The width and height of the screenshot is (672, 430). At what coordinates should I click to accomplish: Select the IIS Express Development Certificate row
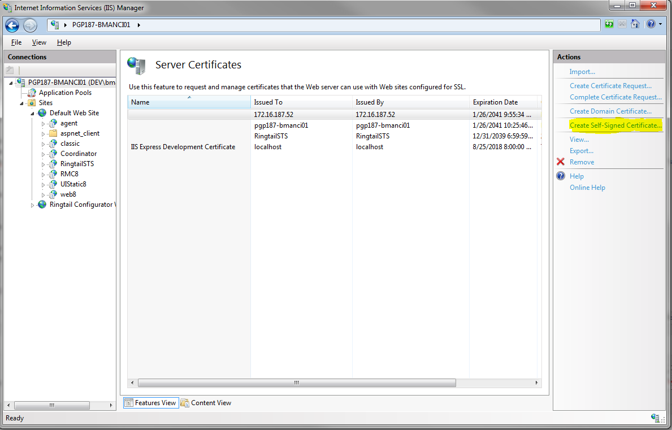click(334, 147)
